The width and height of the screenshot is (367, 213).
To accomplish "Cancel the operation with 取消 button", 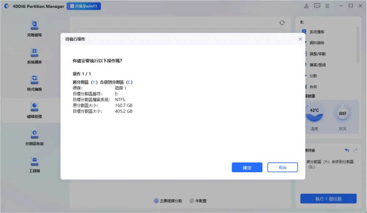I will [282, 167].
